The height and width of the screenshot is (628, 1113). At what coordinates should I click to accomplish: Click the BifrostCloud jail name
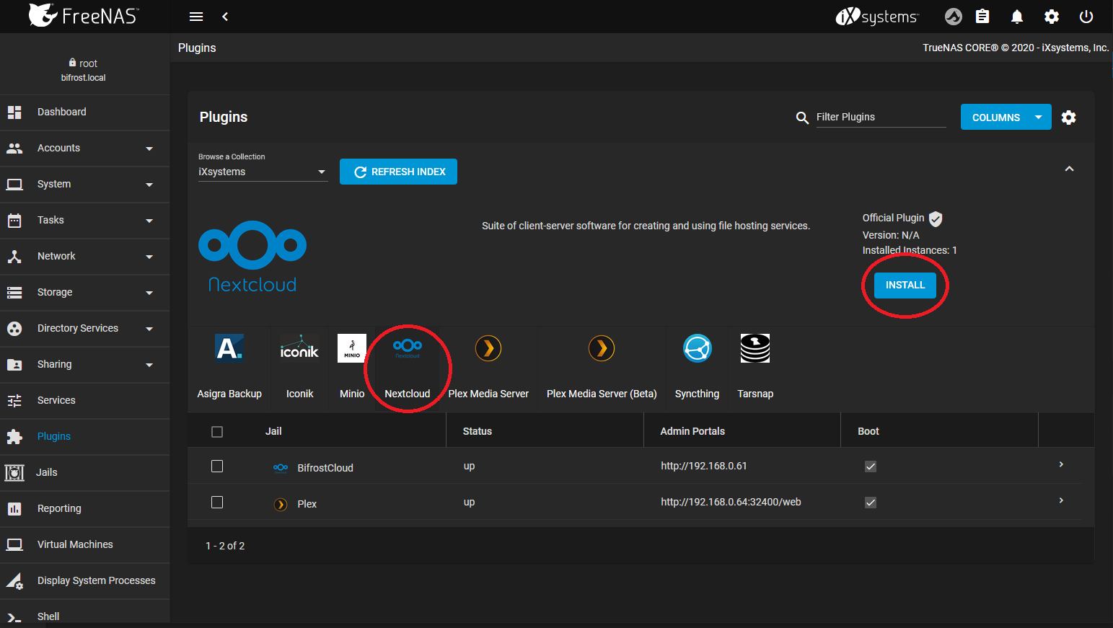(325, 468)
